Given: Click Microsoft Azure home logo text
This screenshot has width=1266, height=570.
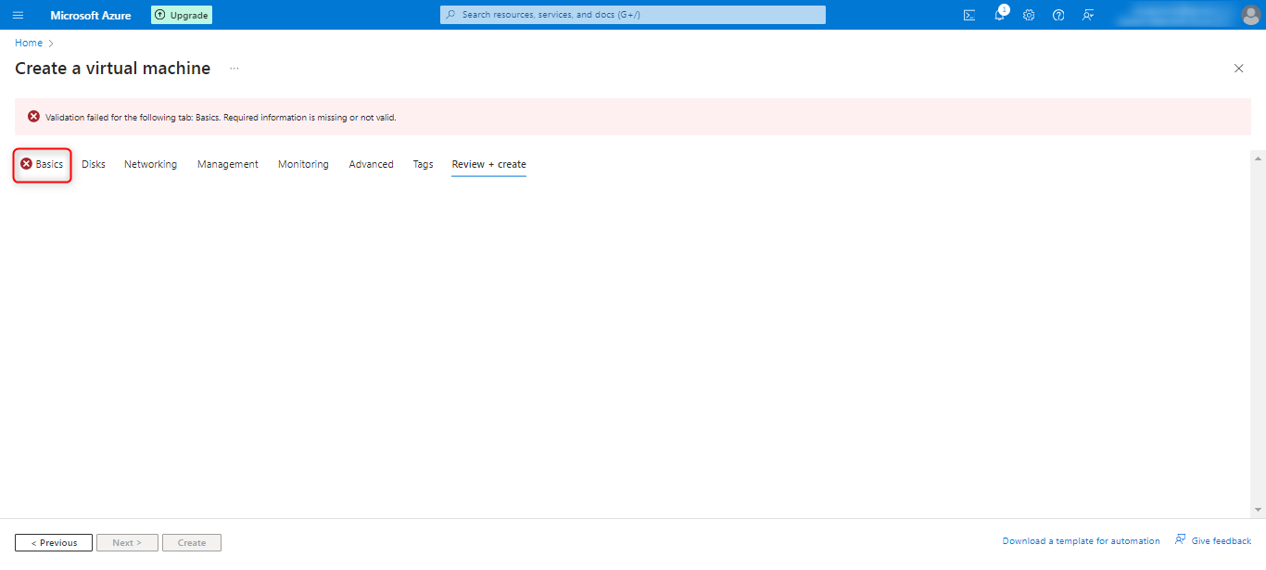Looking at the screenshot, I should point(91,15).
